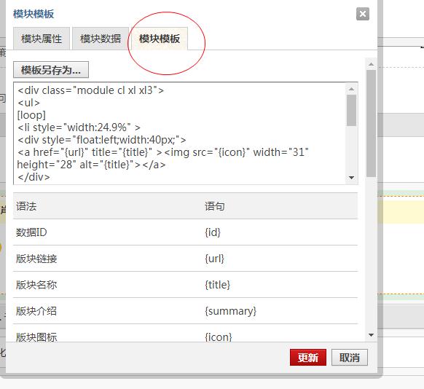Click the dialog's vertical scrollbar thumb
The image size is (424, 389).
coord(371,124)
